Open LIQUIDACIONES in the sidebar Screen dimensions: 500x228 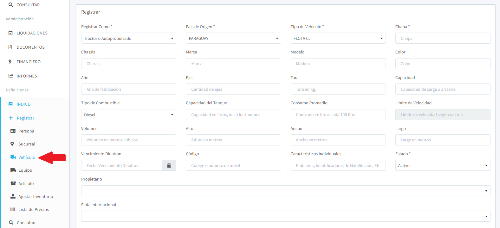coord(32,33)
